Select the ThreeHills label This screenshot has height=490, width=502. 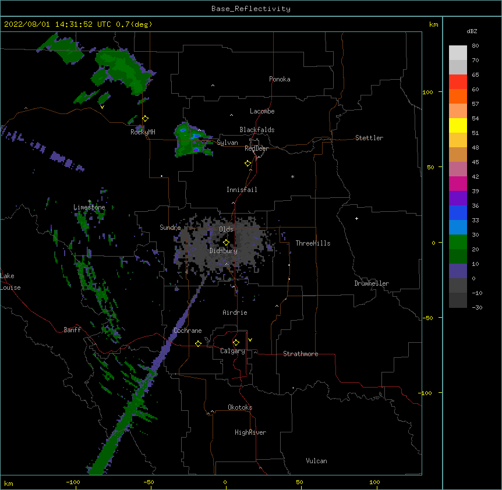coord(313,243)
